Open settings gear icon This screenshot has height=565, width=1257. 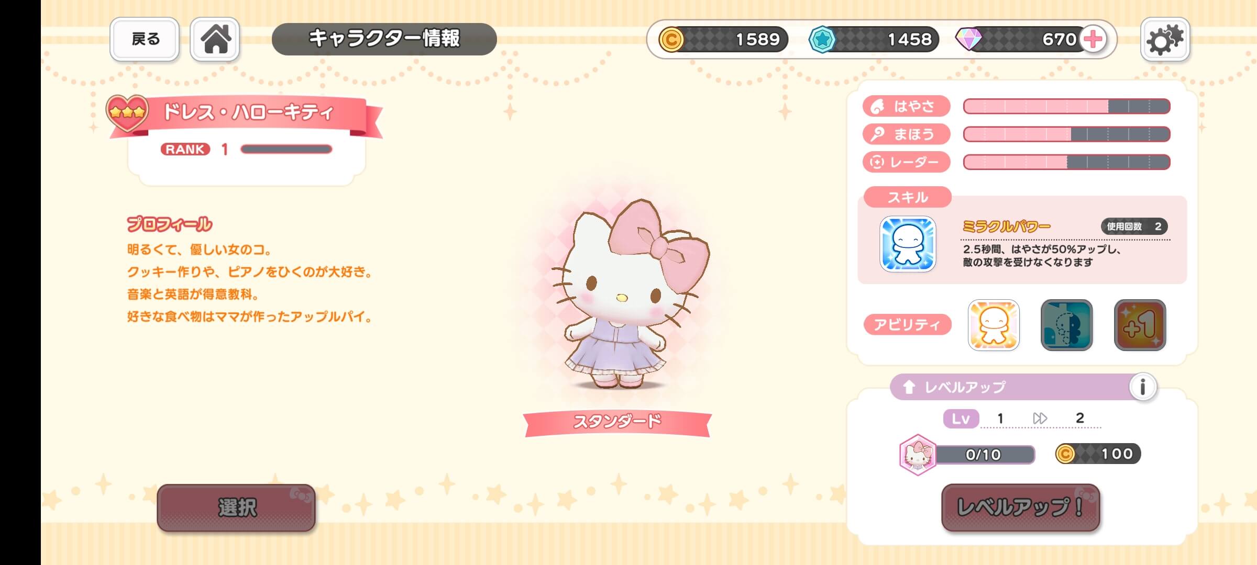click(x=1165, y=39)
